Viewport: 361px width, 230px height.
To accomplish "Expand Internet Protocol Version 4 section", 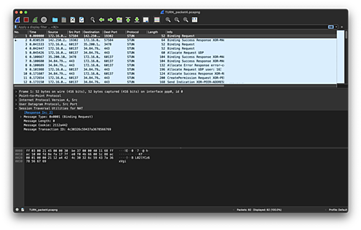I will click(16, 100).
